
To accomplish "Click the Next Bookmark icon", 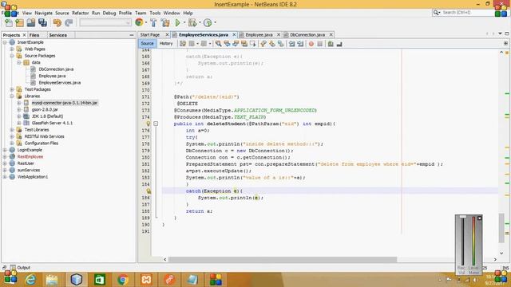I will click(x=271, y=44).
